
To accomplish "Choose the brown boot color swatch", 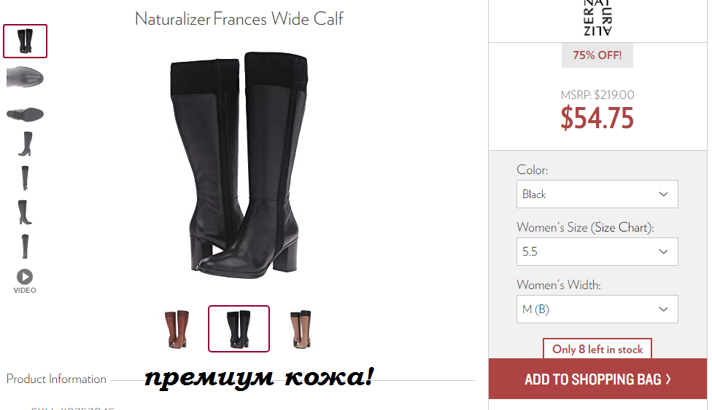I will (177, 329).
